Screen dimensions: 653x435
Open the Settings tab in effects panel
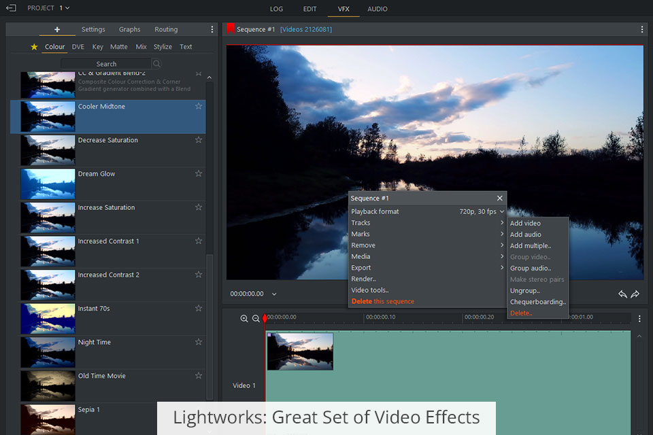pyautogui.click(x=93, y=29)
